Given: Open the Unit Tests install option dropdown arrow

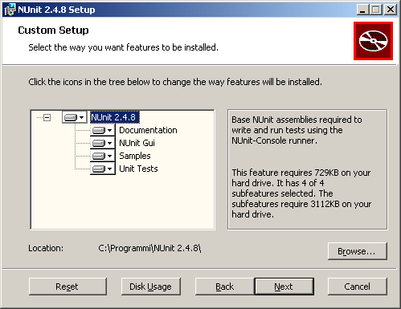Looking at the screenshot, I should pos(109,169).
